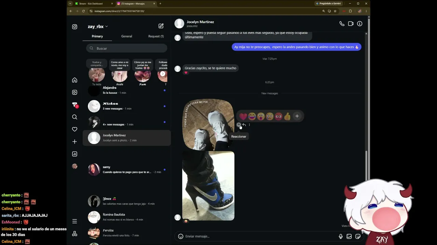Click the Instagram logo in the sidebar
The height and width of the screenshot is (245, 437).
[75, 27]
